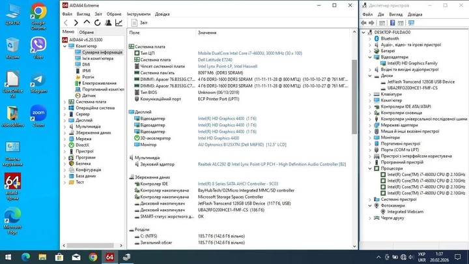Viewport: 469px width, 264px height.
Task: Select the Електроживлення tree item
Action: click(99, 83)
